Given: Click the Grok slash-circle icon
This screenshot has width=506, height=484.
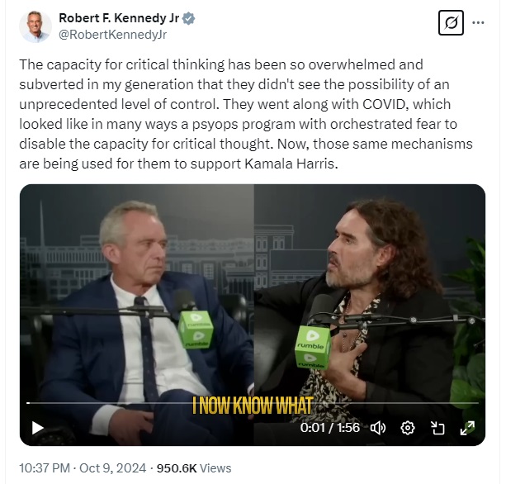Looking at the screenshot, I should (x=451, y=22).
